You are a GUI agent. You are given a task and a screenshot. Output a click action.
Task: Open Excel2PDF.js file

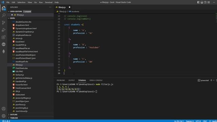[x=21, y=45]
